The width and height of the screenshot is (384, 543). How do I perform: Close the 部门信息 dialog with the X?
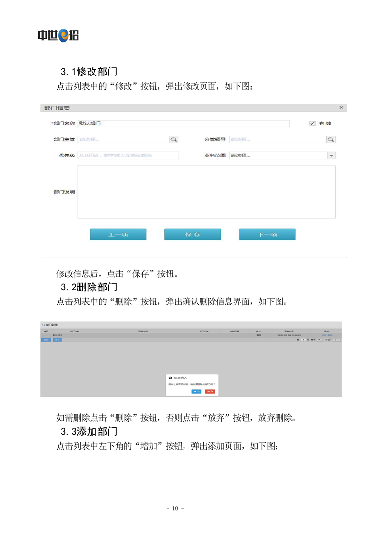341,107
